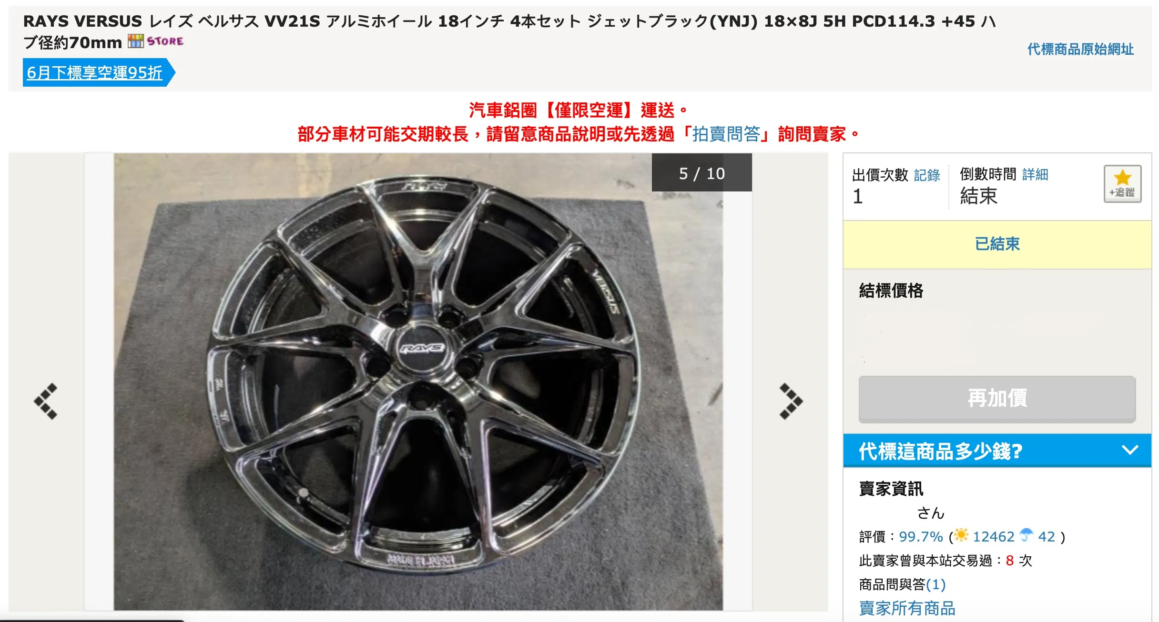Go to the previous product image arrow
The height and width of the screenshot is (622, 1159).
coord(46,401)
